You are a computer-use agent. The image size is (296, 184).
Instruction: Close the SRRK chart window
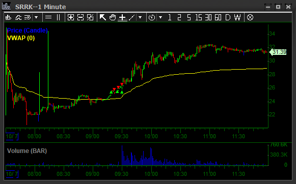pyautogui.click(x=288, y=7)
